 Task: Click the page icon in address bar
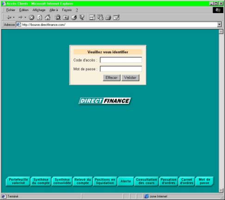[x=19, y=25]
